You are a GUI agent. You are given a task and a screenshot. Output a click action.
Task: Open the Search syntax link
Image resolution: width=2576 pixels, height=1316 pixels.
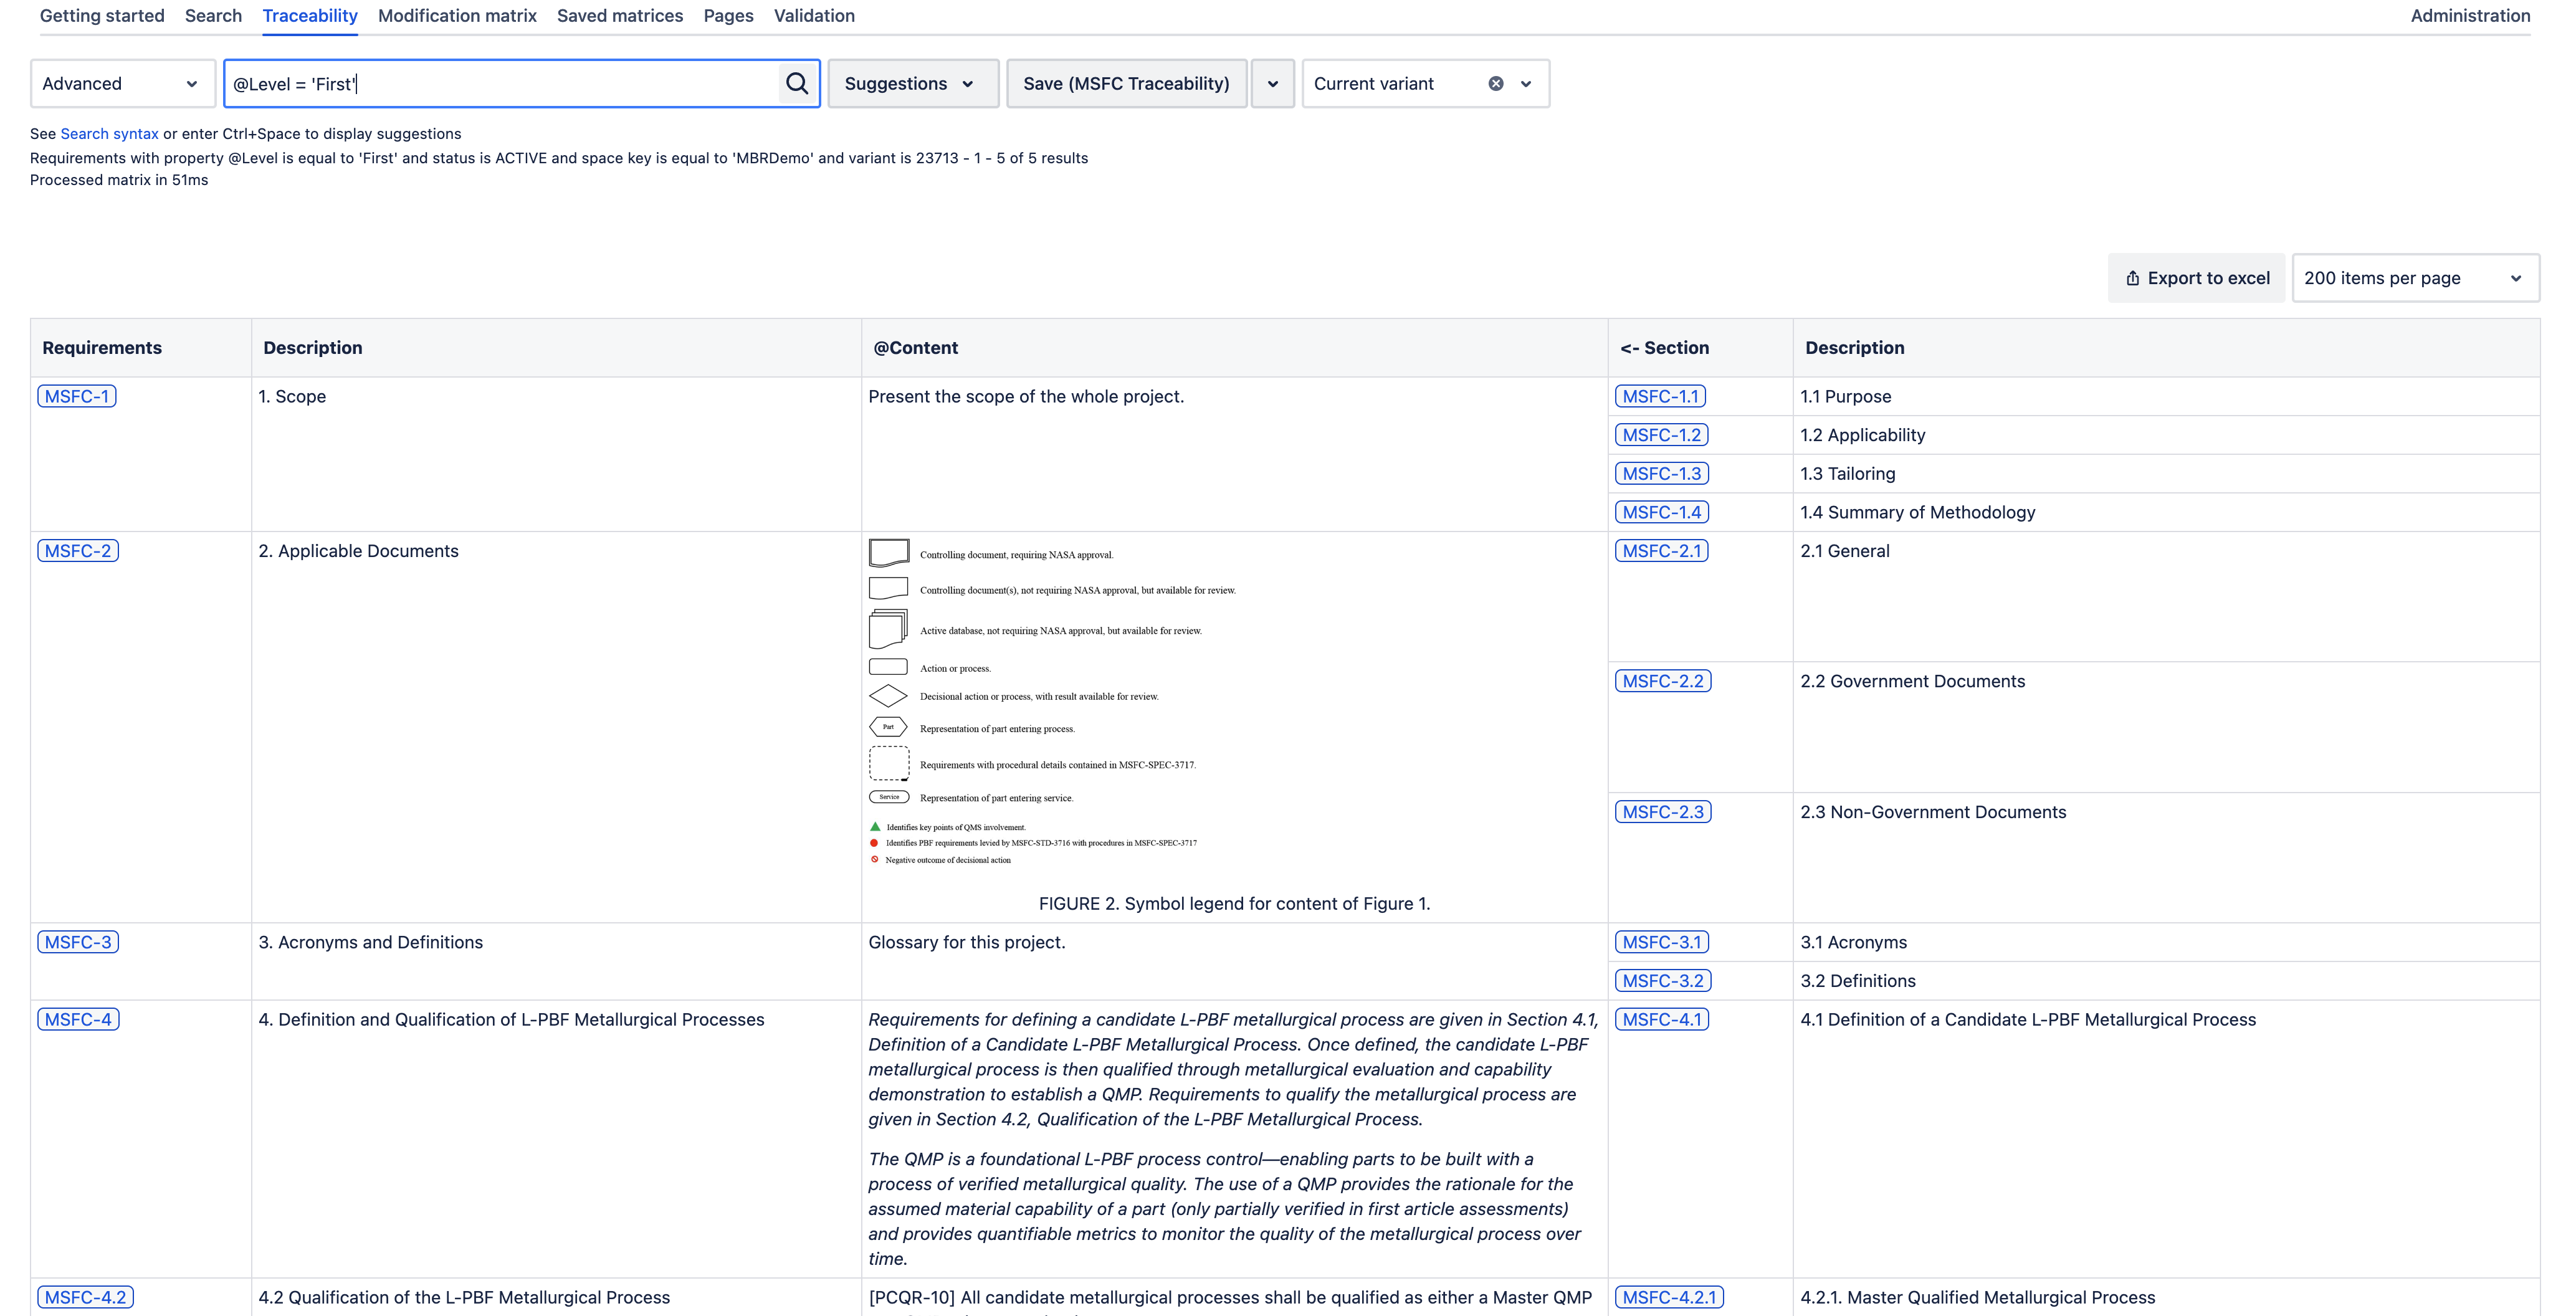click(109, 134)
